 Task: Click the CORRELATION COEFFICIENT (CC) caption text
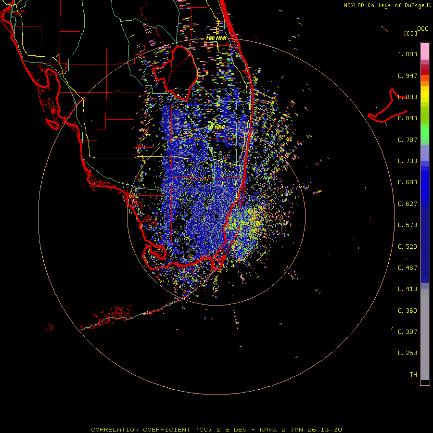pyautogui.click(x=152, y=430)
